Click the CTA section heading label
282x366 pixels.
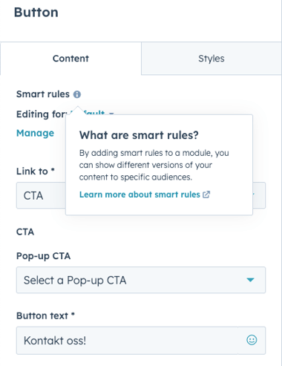pyautogui.click(x=25, y=232)
